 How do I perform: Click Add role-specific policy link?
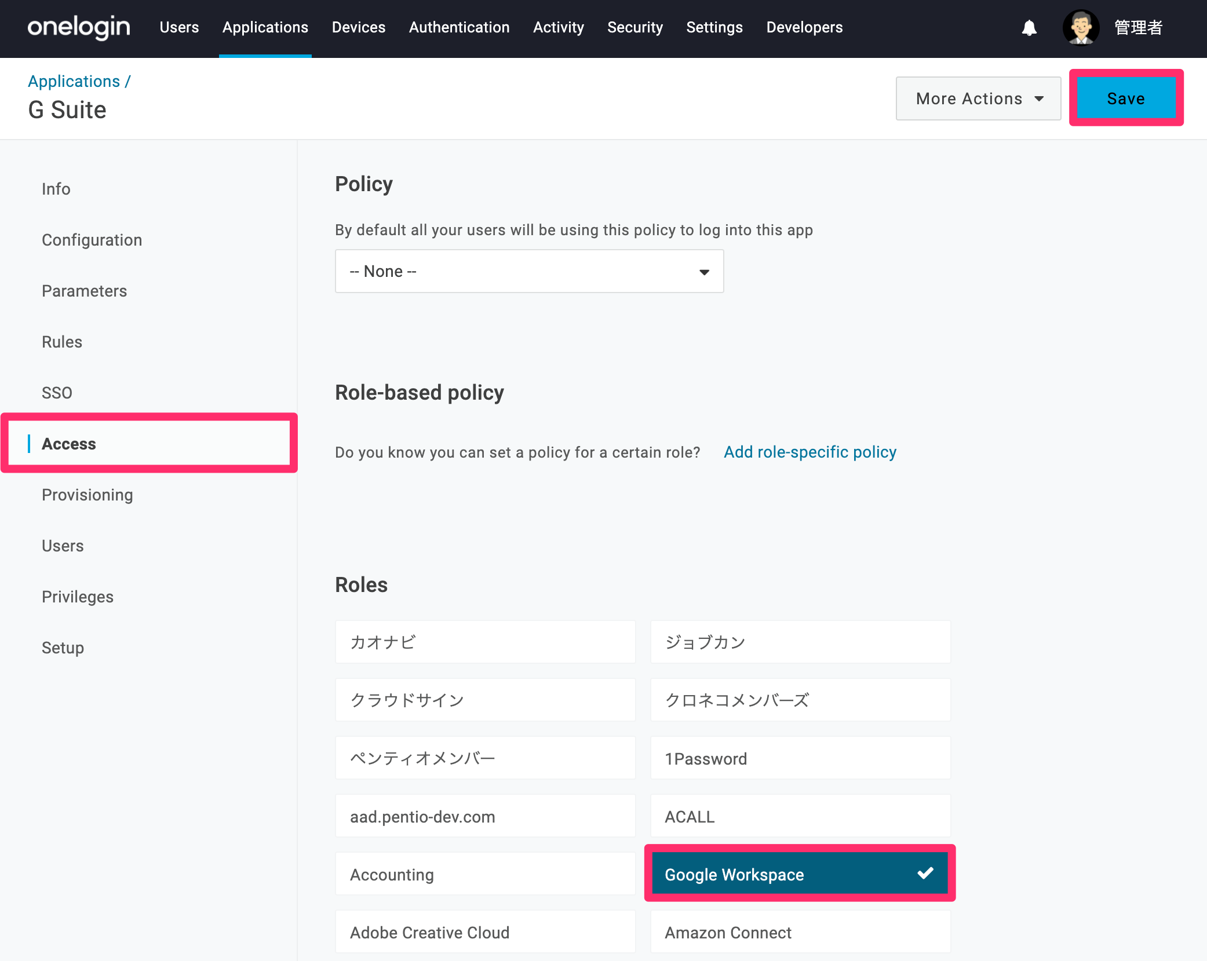810,452
